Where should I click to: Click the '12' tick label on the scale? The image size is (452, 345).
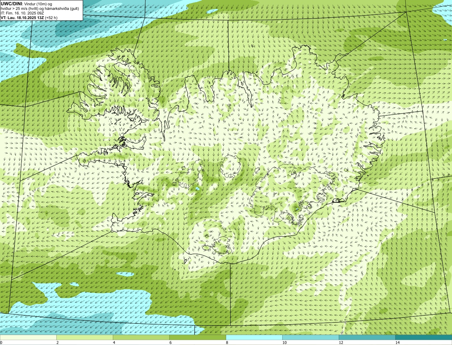pos(341,343)
